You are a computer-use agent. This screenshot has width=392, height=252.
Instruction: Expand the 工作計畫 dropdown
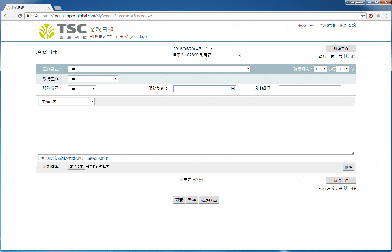[159, 69]
